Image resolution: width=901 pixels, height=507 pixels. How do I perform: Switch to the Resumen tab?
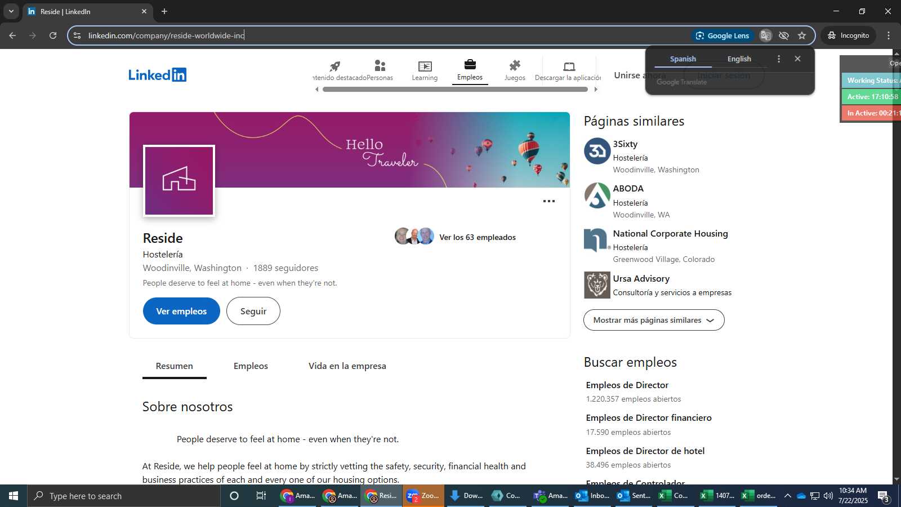point(175,366)
